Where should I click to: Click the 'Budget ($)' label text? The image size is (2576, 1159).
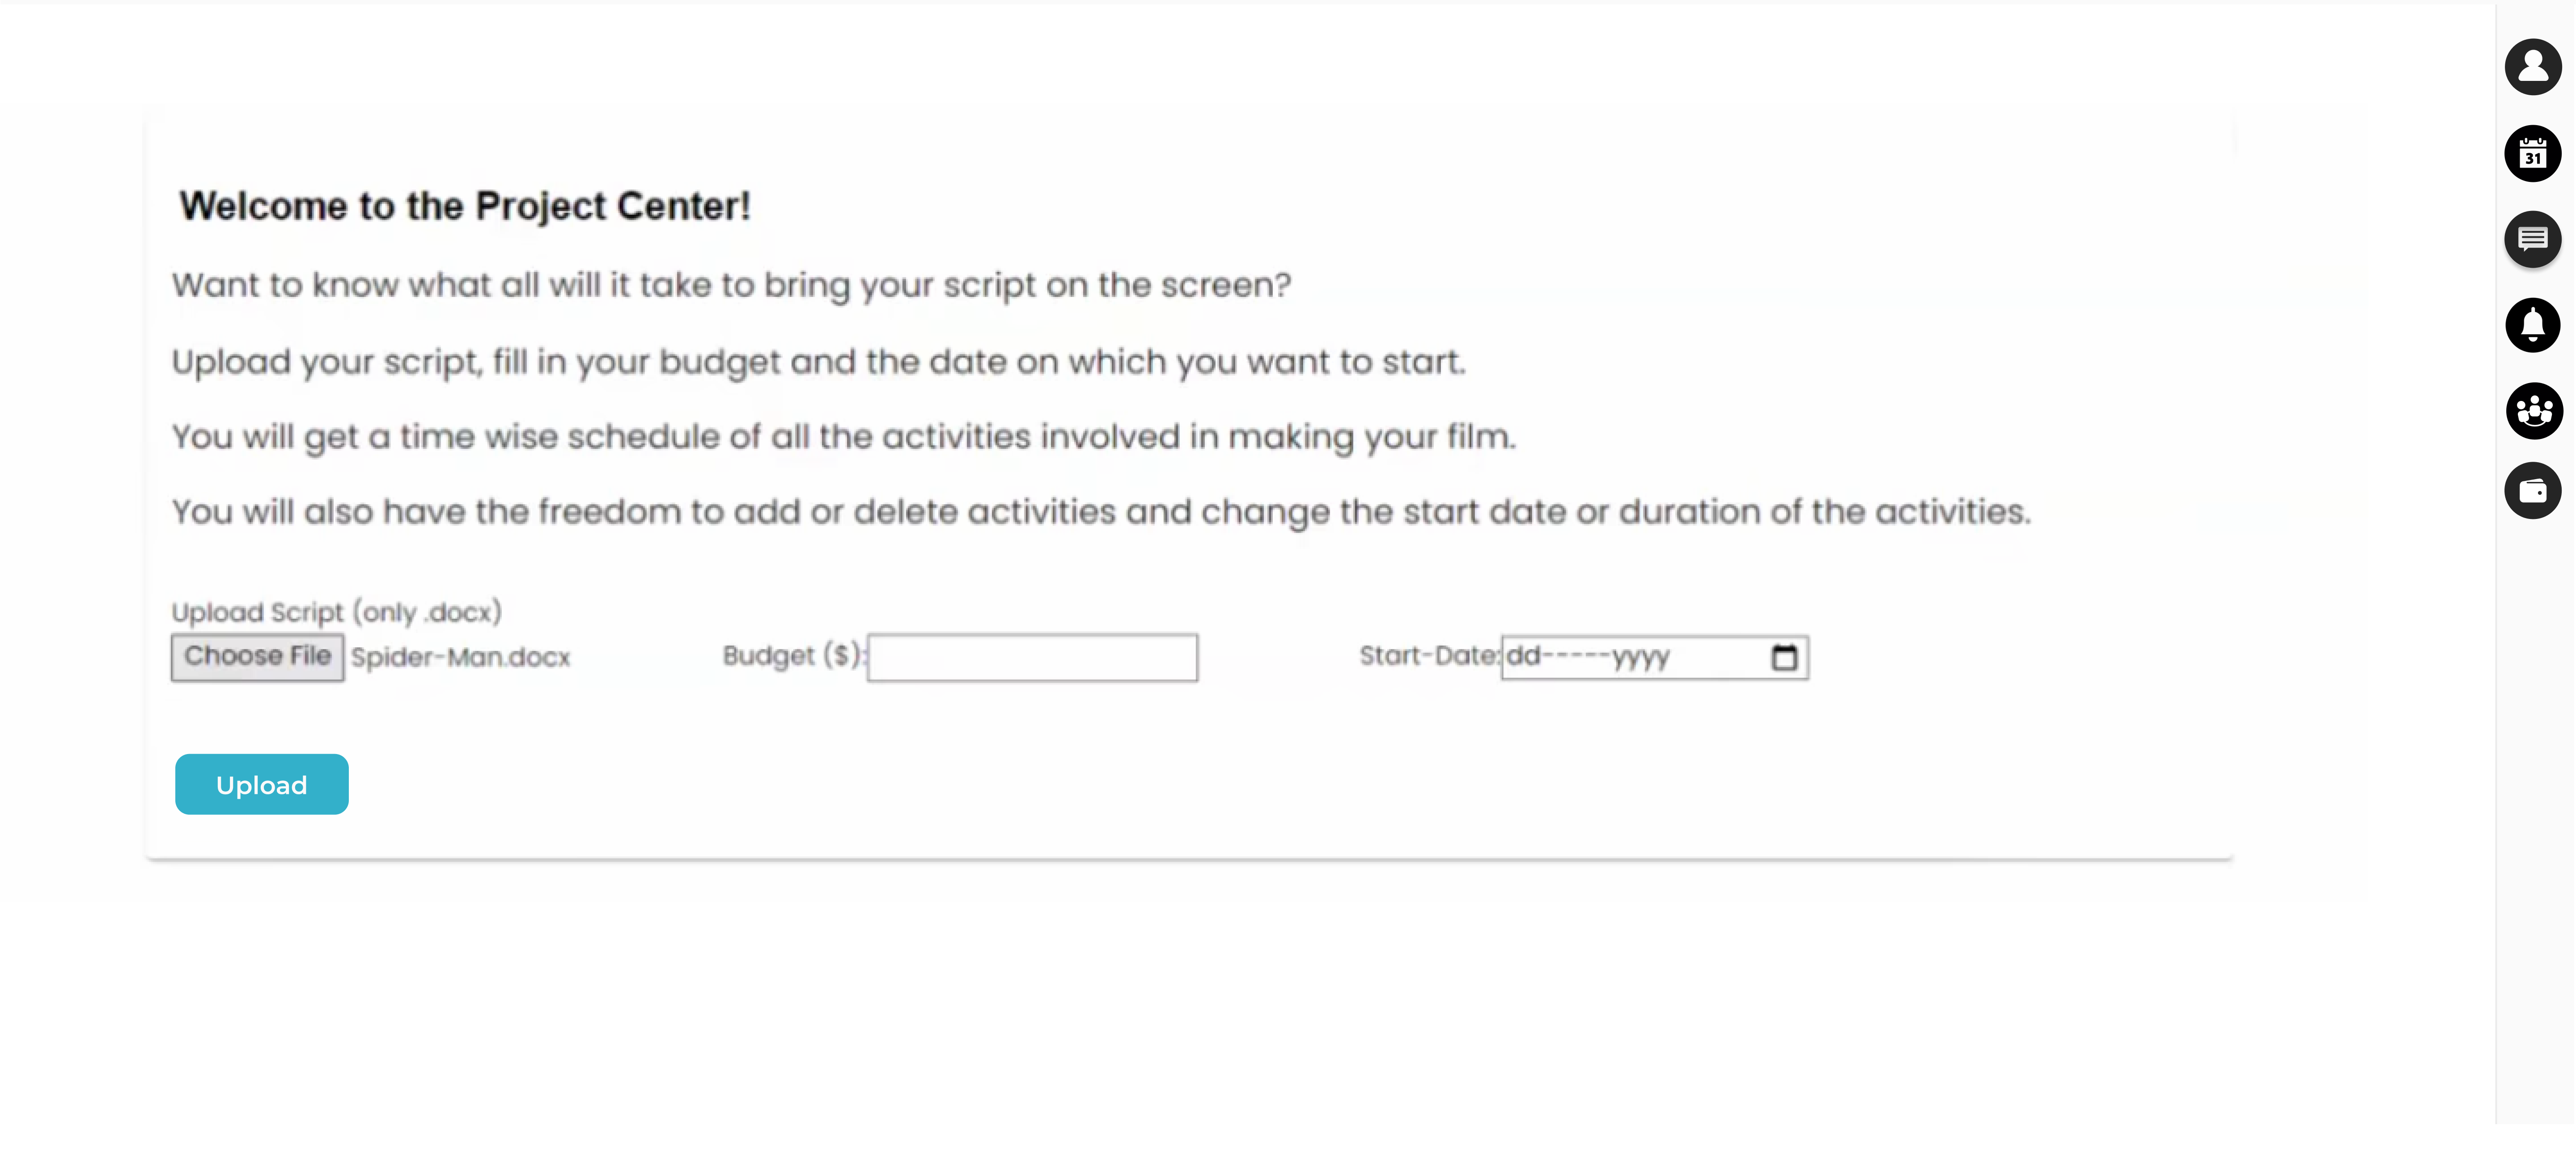pos(792,655)
